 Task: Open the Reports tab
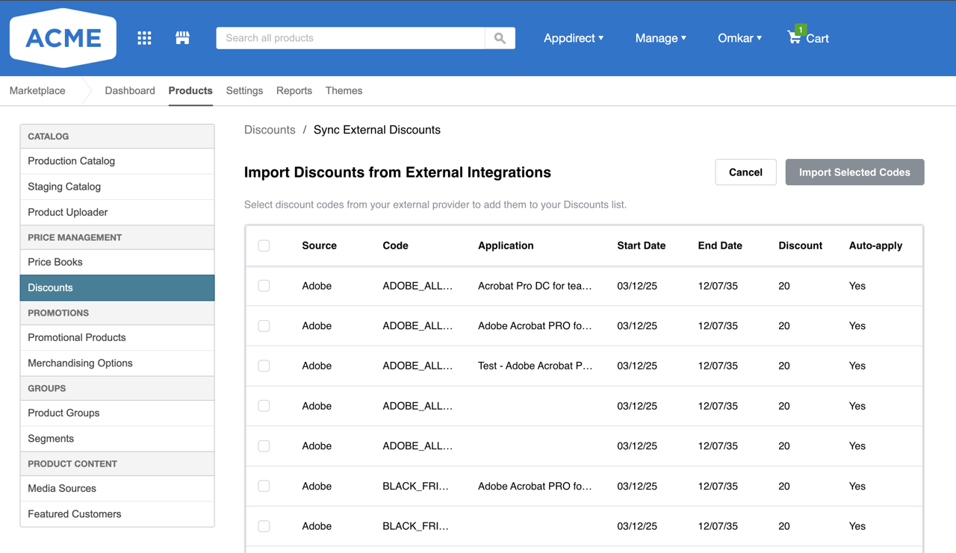pyautogui.click(x=294, y=90)
